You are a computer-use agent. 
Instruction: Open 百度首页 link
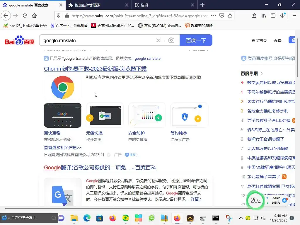click(x=259, y=40)
